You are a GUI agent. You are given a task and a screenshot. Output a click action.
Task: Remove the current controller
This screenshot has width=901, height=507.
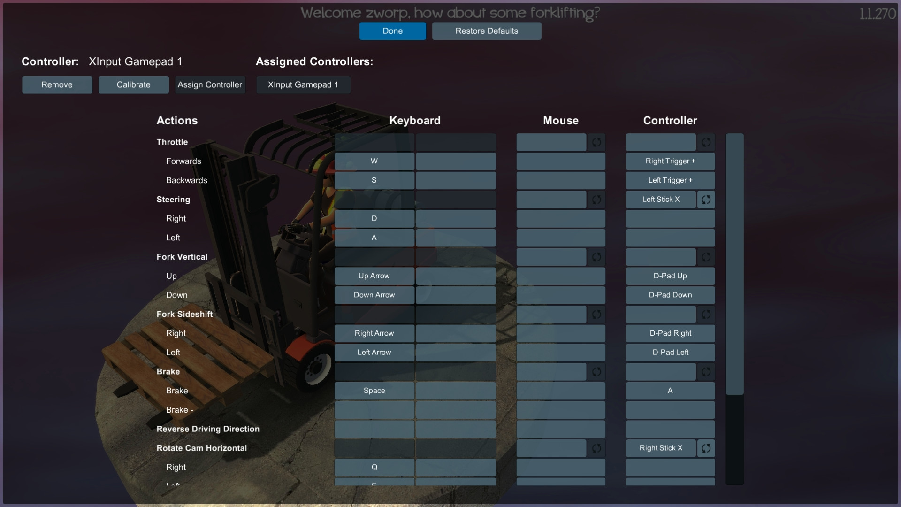point(57,84)
